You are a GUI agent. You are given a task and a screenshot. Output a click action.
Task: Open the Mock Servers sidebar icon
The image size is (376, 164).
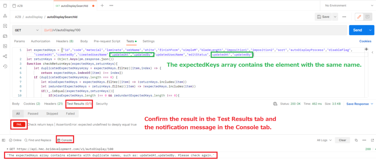pyautogui.click(x=5, y=36)
